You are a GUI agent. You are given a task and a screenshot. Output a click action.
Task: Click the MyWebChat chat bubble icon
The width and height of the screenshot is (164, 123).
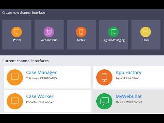[x=104, y=101]
